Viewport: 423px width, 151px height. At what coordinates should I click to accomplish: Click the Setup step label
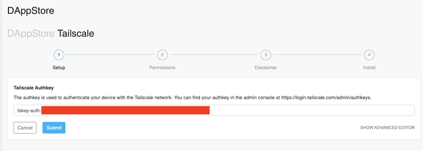tap(59, 68)
